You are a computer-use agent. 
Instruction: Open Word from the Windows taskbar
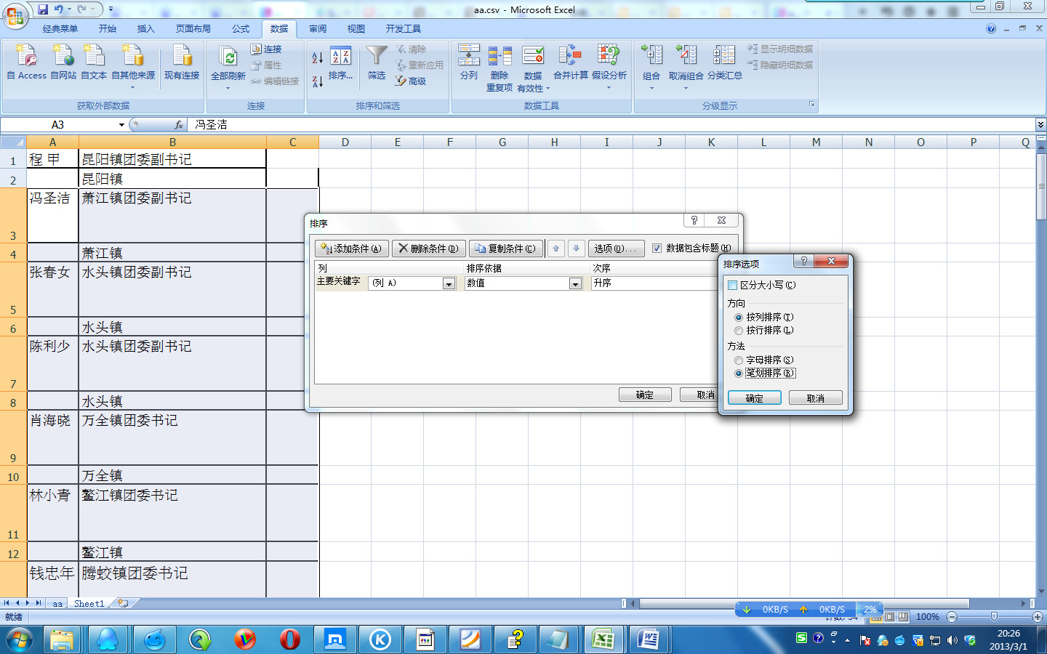pyautogui.click(x=647, y=639)
